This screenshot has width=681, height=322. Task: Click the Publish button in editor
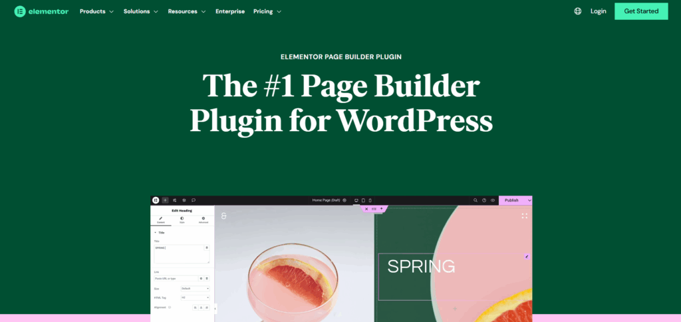[x=511, y=200]
